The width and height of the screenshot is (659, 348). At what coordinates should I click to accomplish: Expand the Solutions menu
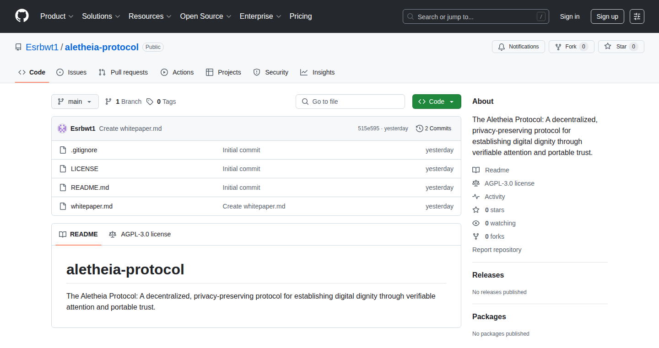pos(101,16)
